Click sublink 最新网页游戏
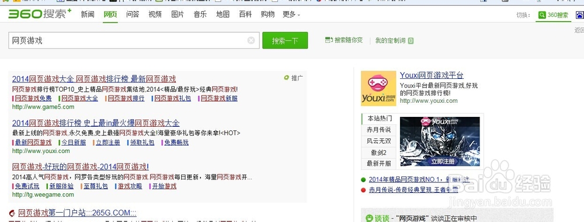Image resolution: width=584 pixels, height=222 pixels. [x=33, y=143]
